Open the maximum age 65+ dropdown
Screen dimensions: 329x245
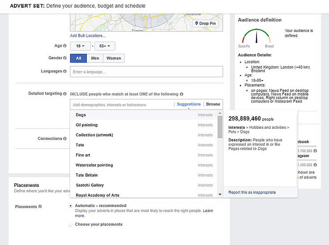click(x=105, y=46)
